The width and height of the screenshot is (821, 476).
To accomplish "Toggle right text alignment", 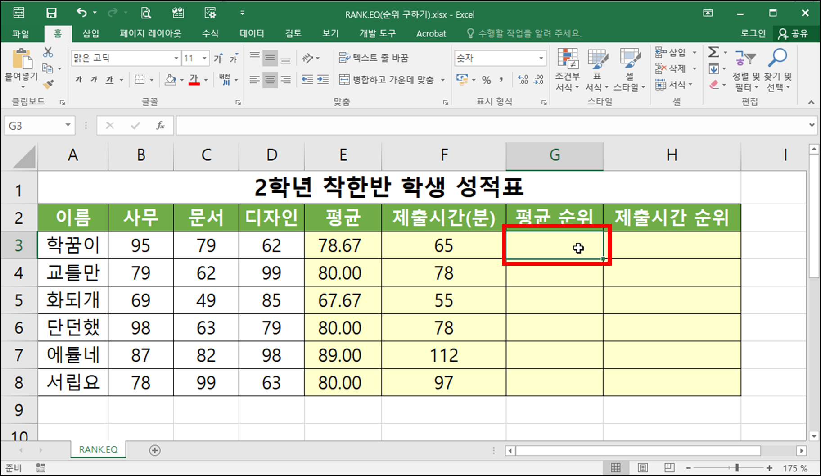I will click(285, 80).
